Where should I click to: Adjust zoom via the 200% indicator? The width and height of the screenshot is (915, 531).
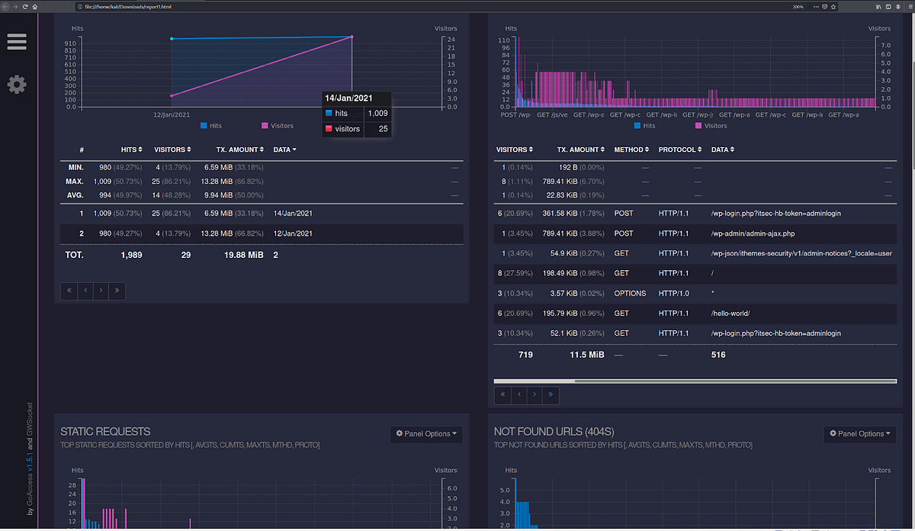tap(798, 6)
